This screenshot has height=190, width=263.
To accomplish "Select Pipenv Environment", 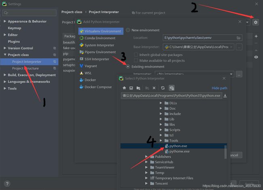I will [101, 52].
